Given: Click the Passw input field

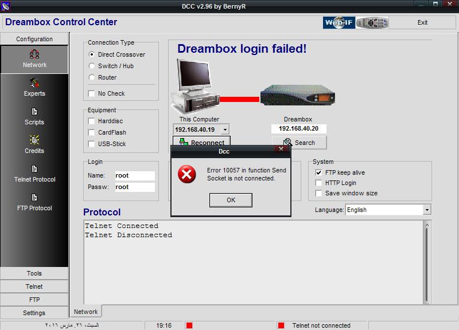Looking at the screenshot, I should pyautogui.click(x=135, y=187).
